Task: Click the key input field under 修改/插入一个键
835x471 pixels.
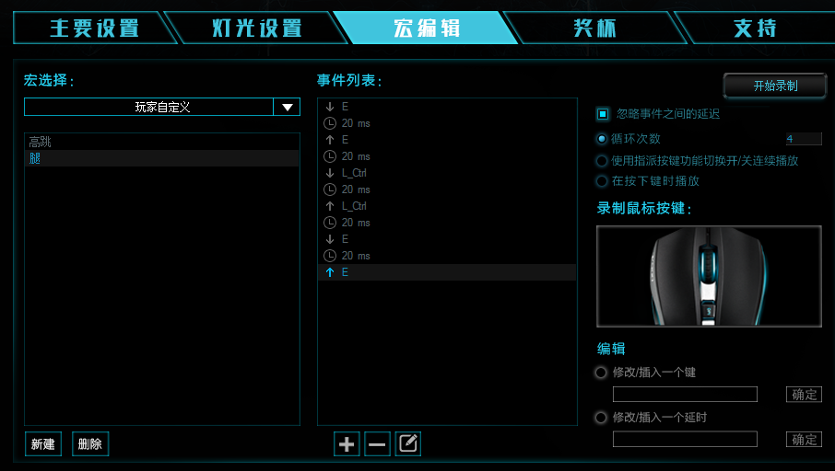Action: click(685, 395)
